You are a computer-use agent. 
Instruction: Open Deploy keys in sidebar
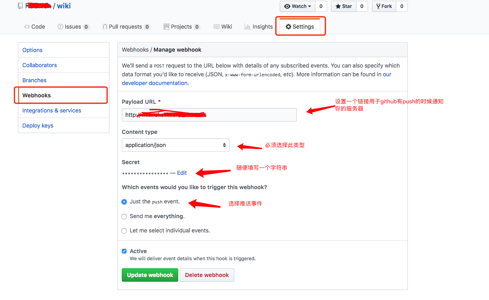[38, 126]
